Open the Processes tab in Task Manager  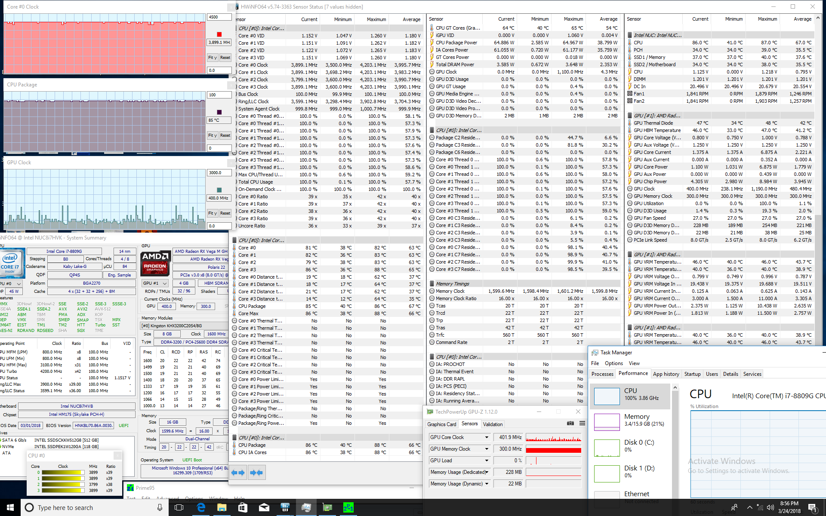[x=602, y=374]
